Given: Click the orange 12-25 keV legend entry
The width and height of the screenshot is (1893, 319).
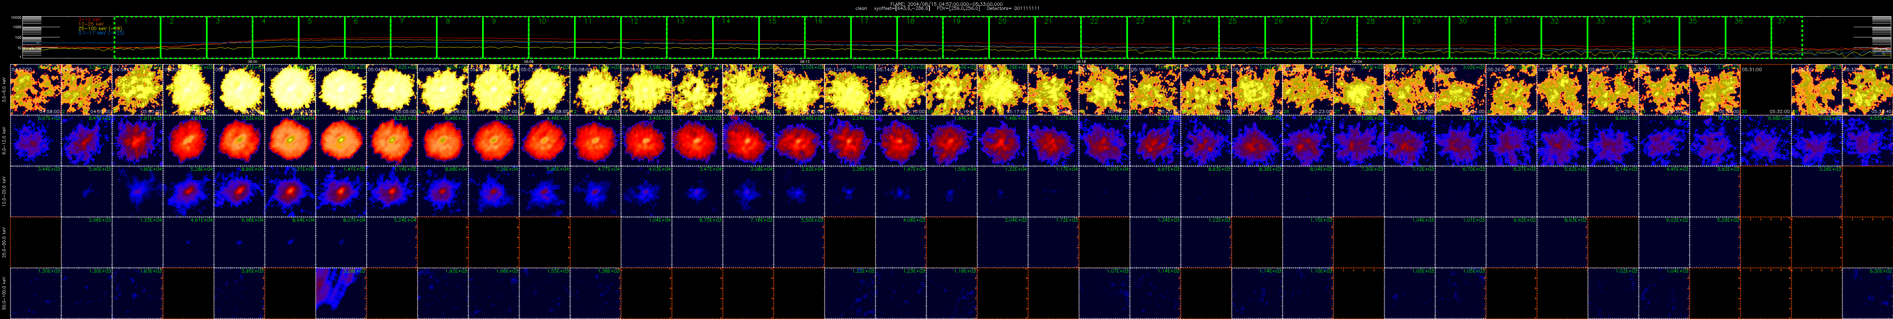Looking at the screenshot, I should [x=92, y=24].
